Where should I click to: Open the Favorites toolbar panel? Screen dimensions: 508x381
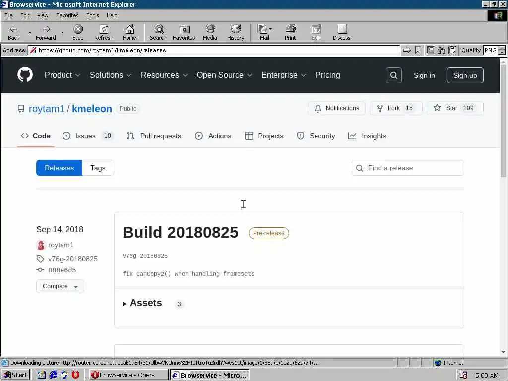(x=184, y=32)
